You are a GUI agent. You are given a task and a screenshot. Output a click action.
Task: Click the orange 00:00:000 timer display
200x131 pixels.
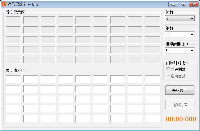181,119
